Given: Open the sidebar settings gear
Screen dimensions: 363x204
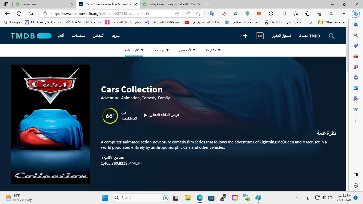Looking at the screenshot, I should coord(356,185).
